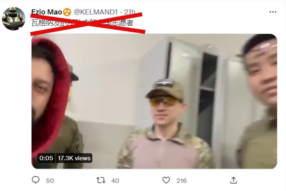The height and width of the screenshot is (191, 286).
Task: Click the like count 216
Action: [182, 180]
